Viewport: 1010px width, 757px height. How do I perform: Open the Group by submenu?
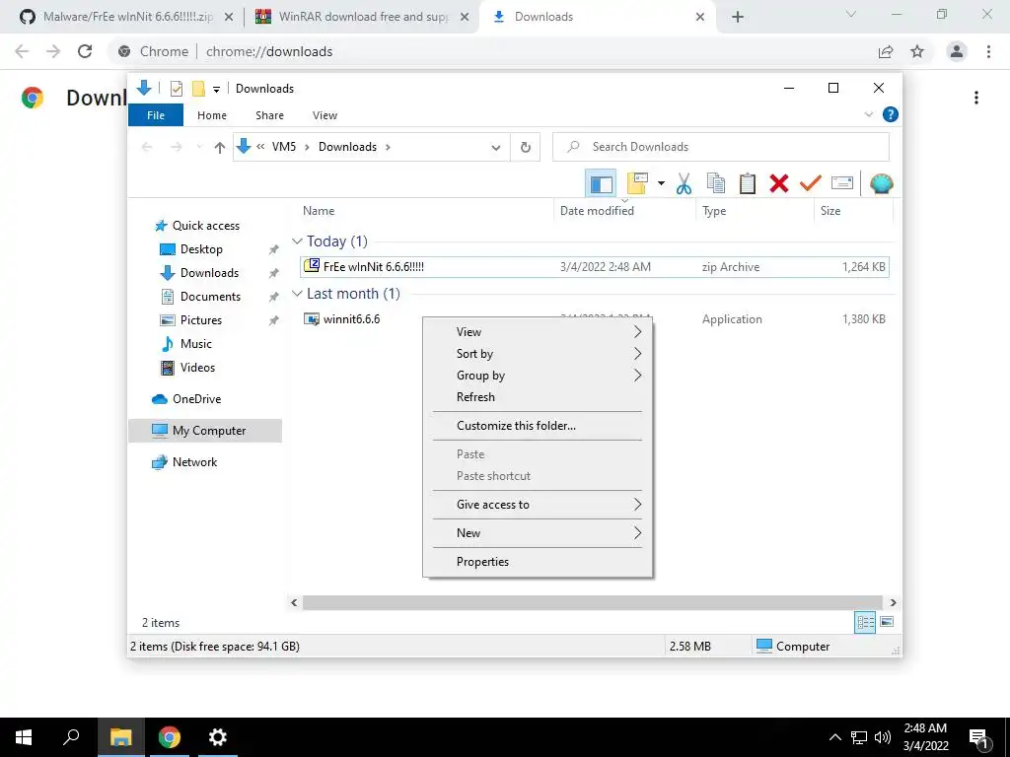538,376
